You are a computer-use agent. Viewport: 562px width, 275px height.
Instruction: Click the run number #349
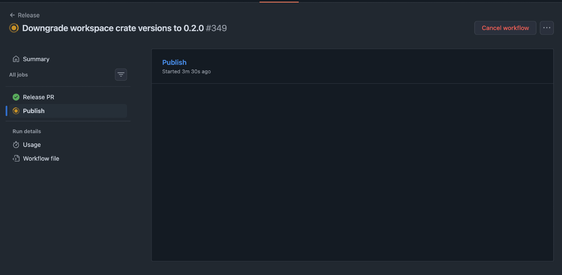(216, 28)
